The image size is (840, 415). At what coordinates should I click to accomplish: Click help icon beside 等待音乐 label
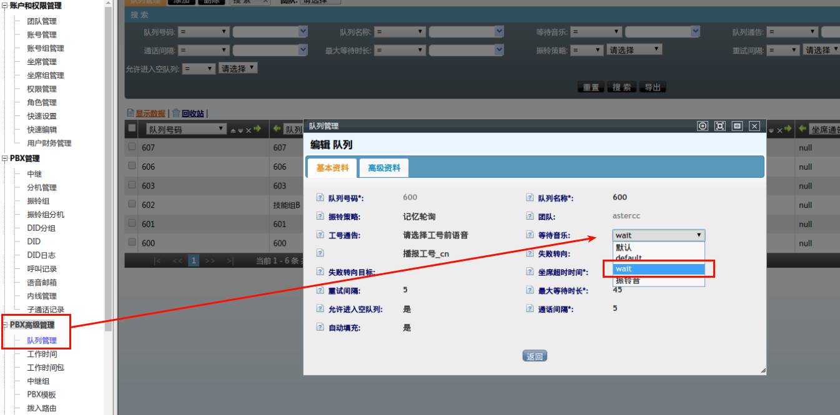(530, 235)
